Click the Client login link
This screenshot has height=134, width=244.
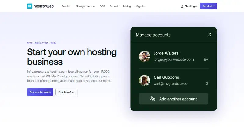(188, 6)
